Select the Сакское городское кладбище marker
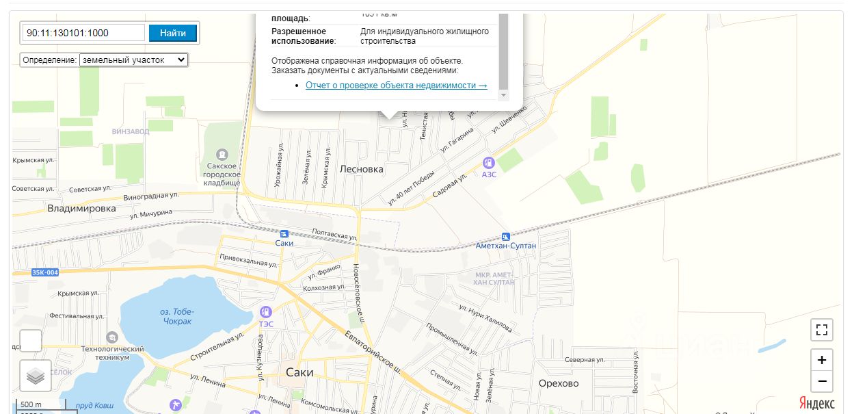Screen dimensions: 854x414 [x=222, y=155]
